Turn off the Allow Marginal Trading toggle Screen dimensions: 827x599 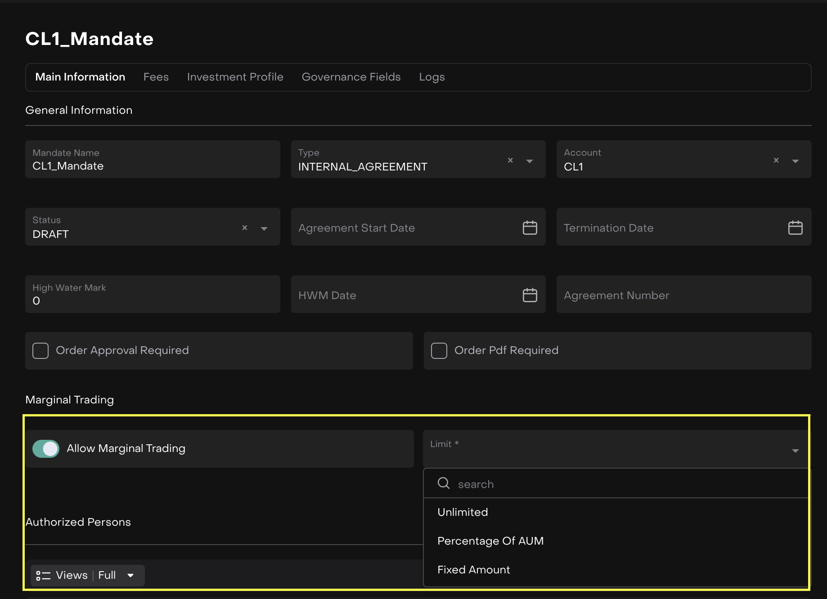tap(46, 449)
